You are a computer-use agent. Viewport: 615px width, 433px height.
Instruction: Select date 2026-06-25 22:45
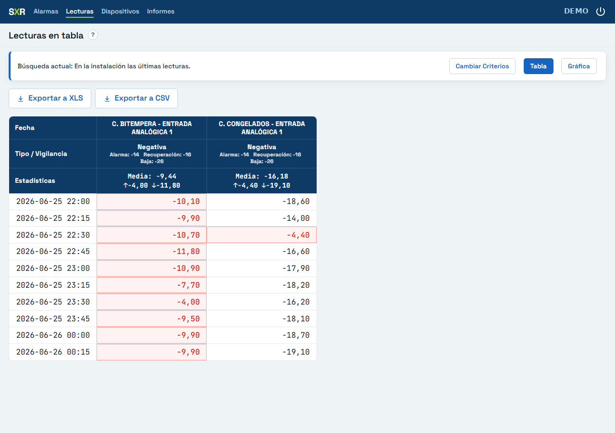coord(53,252)
